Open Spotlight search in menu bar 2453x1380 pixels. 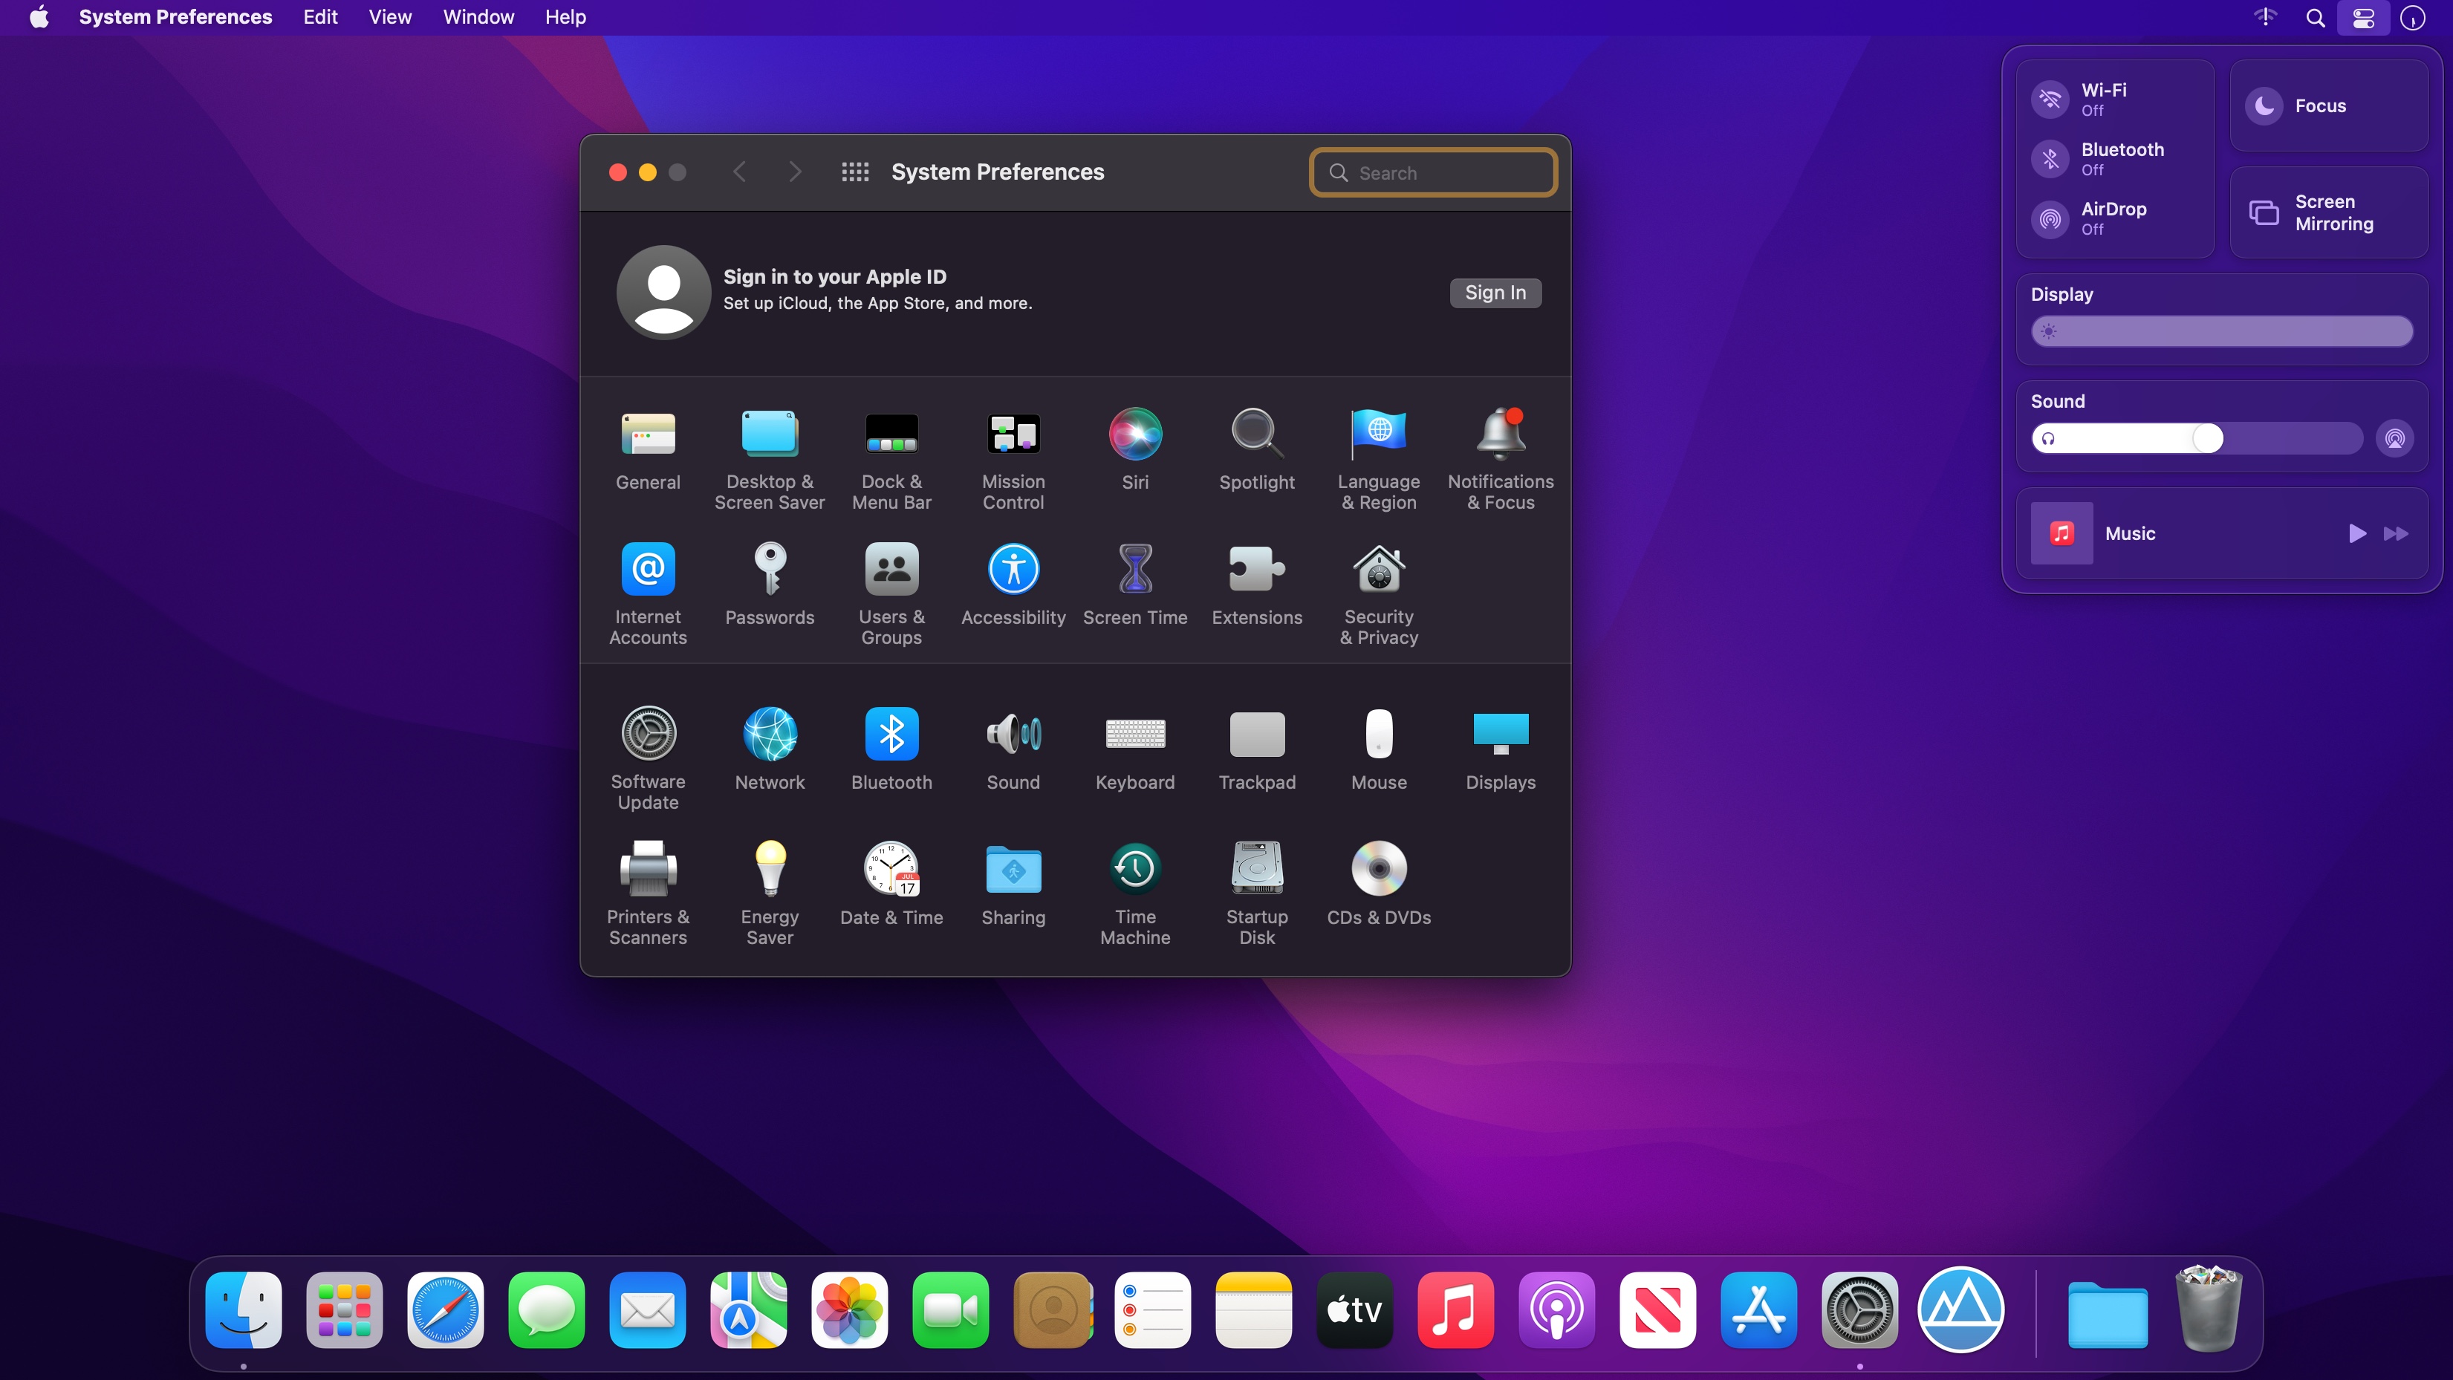[2315, 18]
